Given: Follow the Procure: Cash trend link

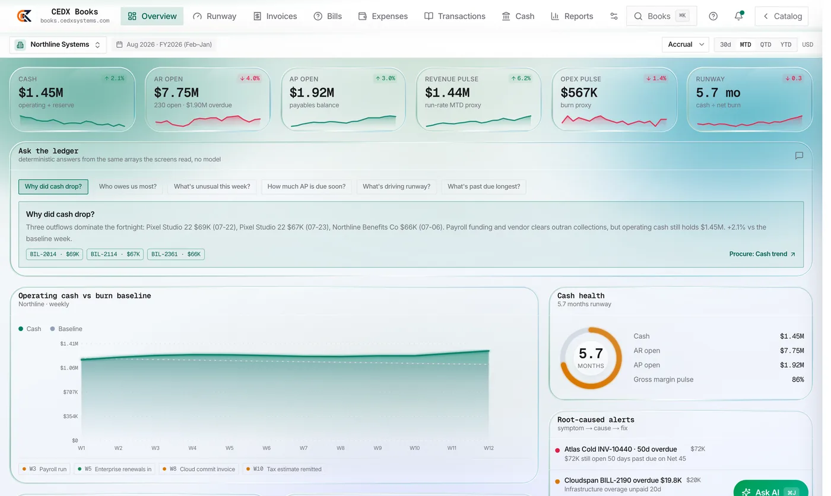Looking at the screenshot, I should pyautogui.click(x=762, y=254).
